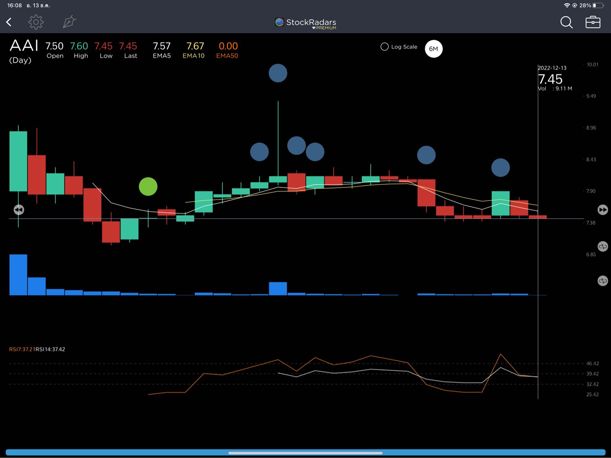Open the search magnifier icon
611x458 pixels.
pyautogui.click(x=566, y=22)
